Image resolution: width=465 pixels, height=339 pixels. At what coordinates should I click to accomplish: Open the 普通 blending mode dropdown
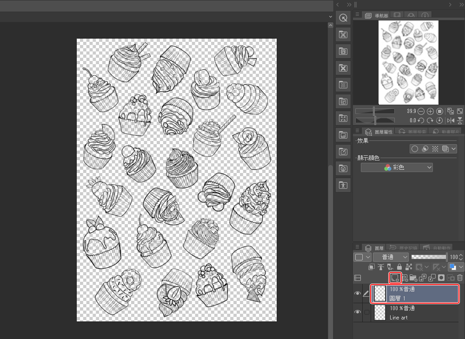click(391, 257)
